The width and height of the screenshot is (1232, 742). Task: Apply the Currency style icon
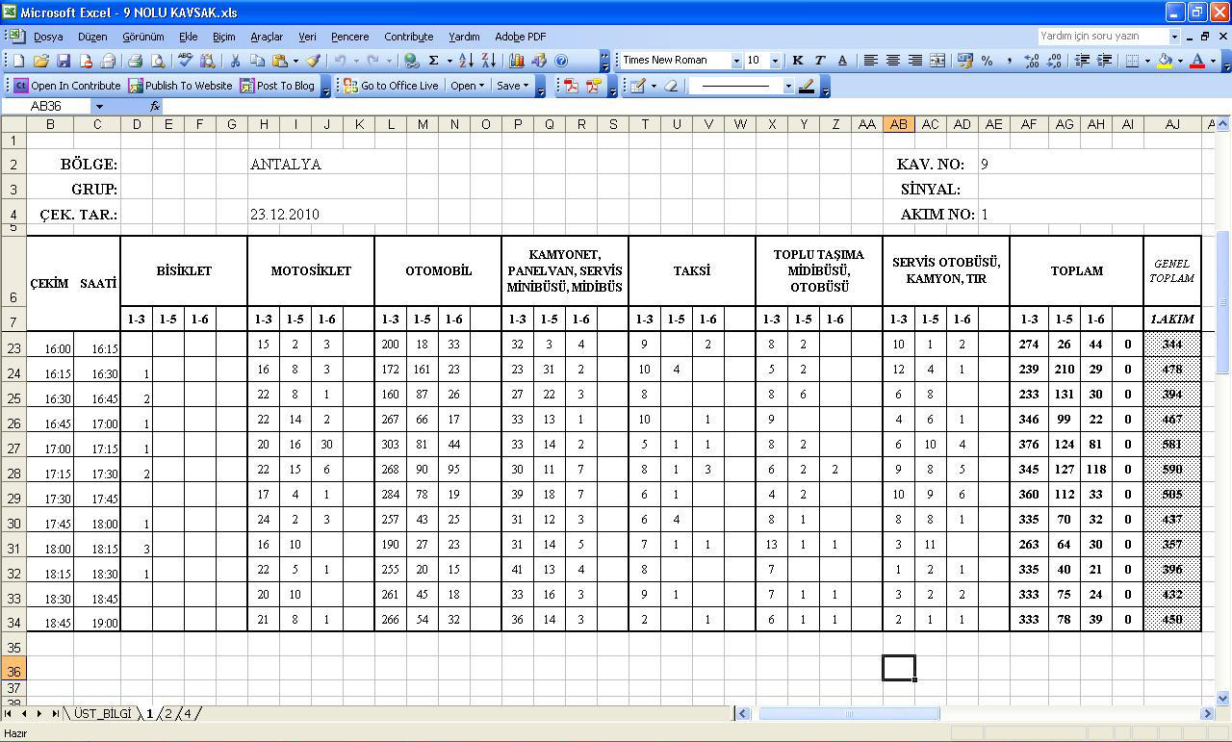(964, 61)
